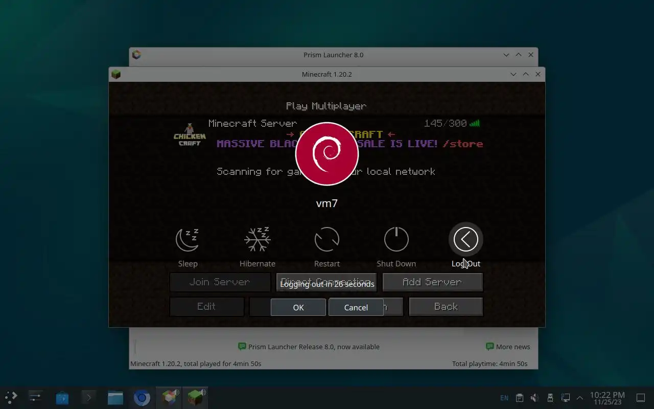Click the 145/300 player count

(446, 123)
